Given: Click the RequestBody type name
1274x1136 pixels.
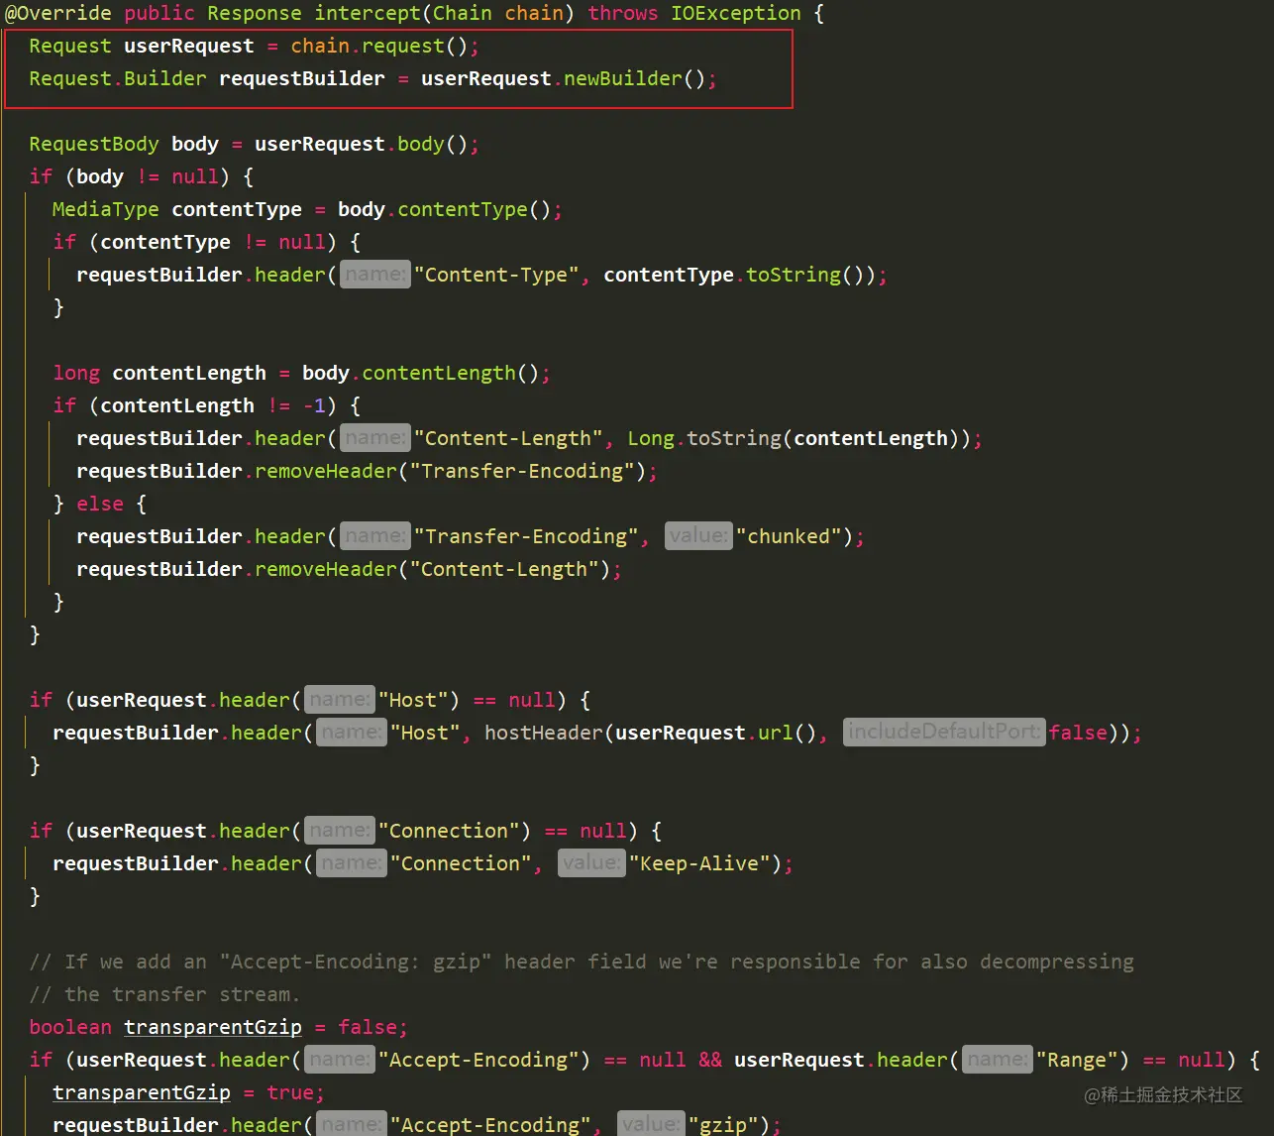Looking at the screenshot, I should pyautogui.click(x=94, y=144).
